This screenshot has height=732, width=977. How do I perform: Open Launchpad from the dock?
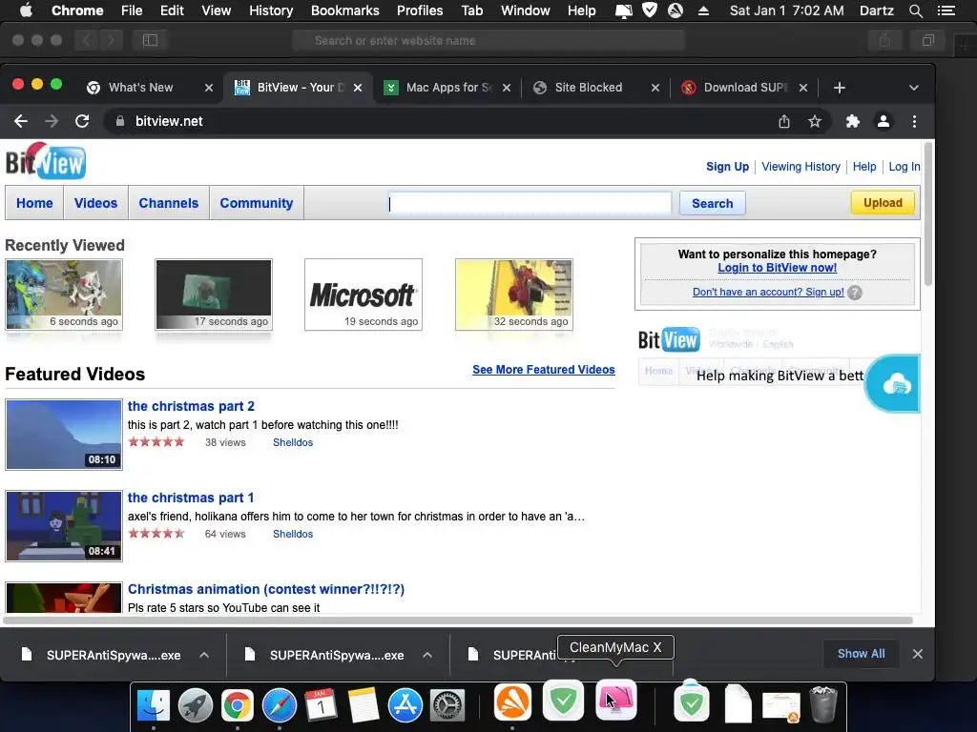point(195,705)
